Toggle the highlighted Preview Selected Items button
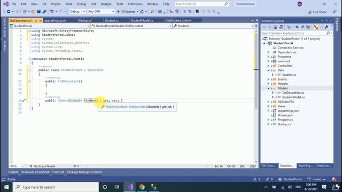 (x=316, y=27)
